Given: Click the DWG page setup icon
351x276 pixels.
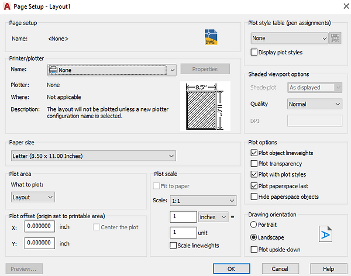Looking at the screenshot, I should 211,37.
